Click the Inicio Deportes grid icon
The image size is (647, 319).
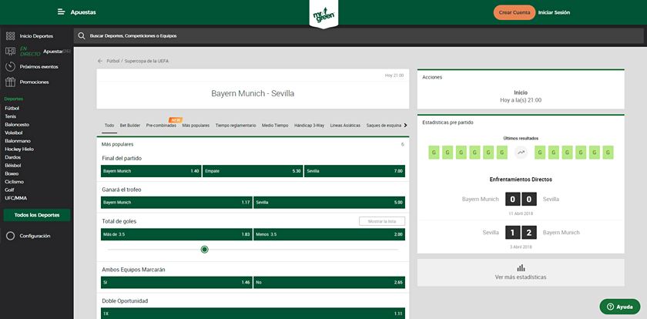click(x=11, y=36)
